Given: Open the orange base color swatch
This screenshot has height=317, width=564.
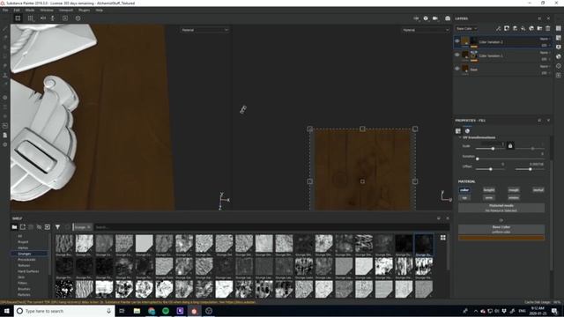Looking at the screenshot, I should 501,238.
